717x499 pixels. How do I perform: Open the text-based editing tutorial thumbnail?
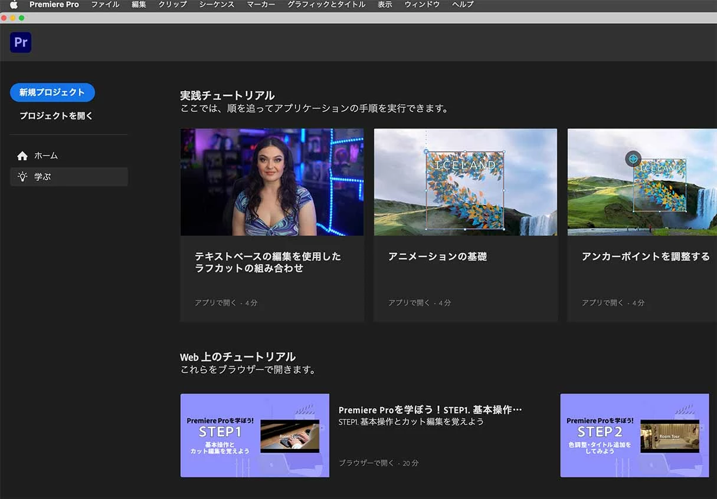coord(272,182)
